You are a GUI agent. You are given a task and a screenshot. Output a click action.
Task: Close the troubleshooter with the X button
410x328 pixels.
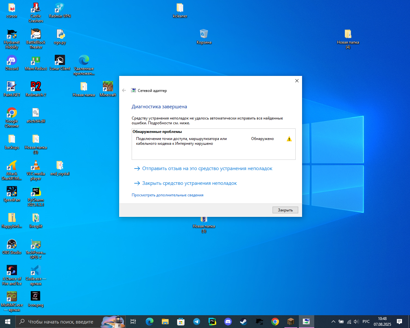pos(297,81)
